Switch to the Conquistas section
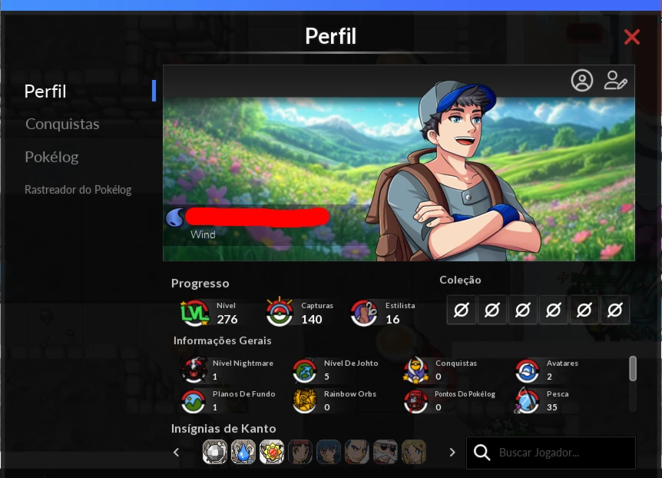This screenshot has width=662, height=478. 62,124
